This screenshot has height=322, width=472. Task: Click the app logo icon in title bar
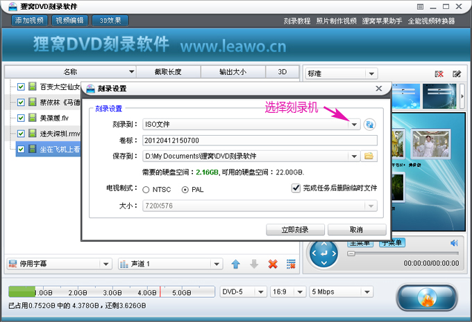(12, 6)
